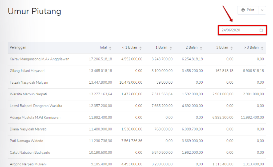Click the 3.243.700,00 cell

[162, 59]
